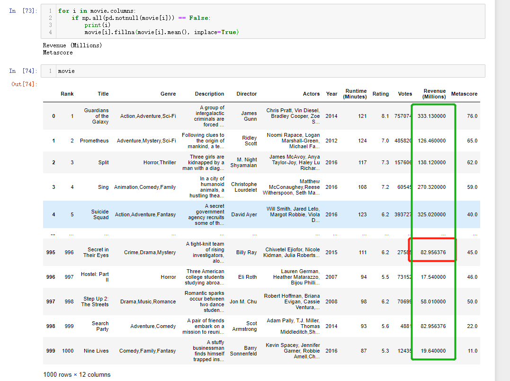The height and width of the screenshot is (381, 510).
Task: Click printed output 'Revenue (Millions)'
Action: pyautogui.click(x=72, y=45)
